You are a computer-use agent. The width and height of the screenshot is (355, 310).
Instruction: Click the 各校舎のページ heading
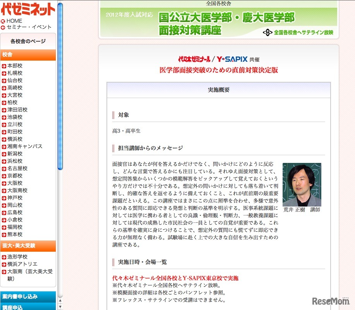coord(28,41)
